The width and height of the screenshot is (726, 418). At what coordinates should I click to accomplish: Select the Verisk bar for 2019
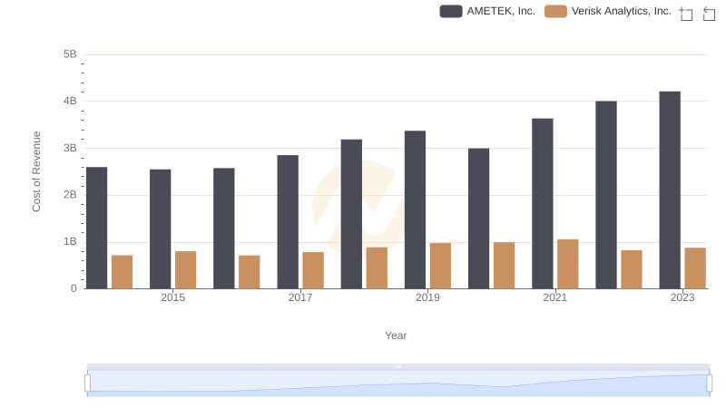[440, 266]
